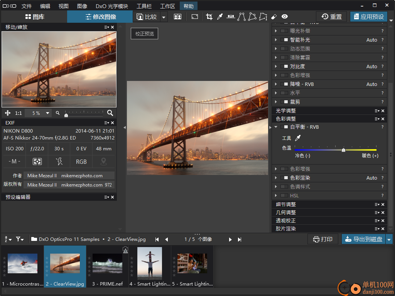
Task: Click the 导出到磁盘 button
Action: pyautogui.click(x=363, y=239)
